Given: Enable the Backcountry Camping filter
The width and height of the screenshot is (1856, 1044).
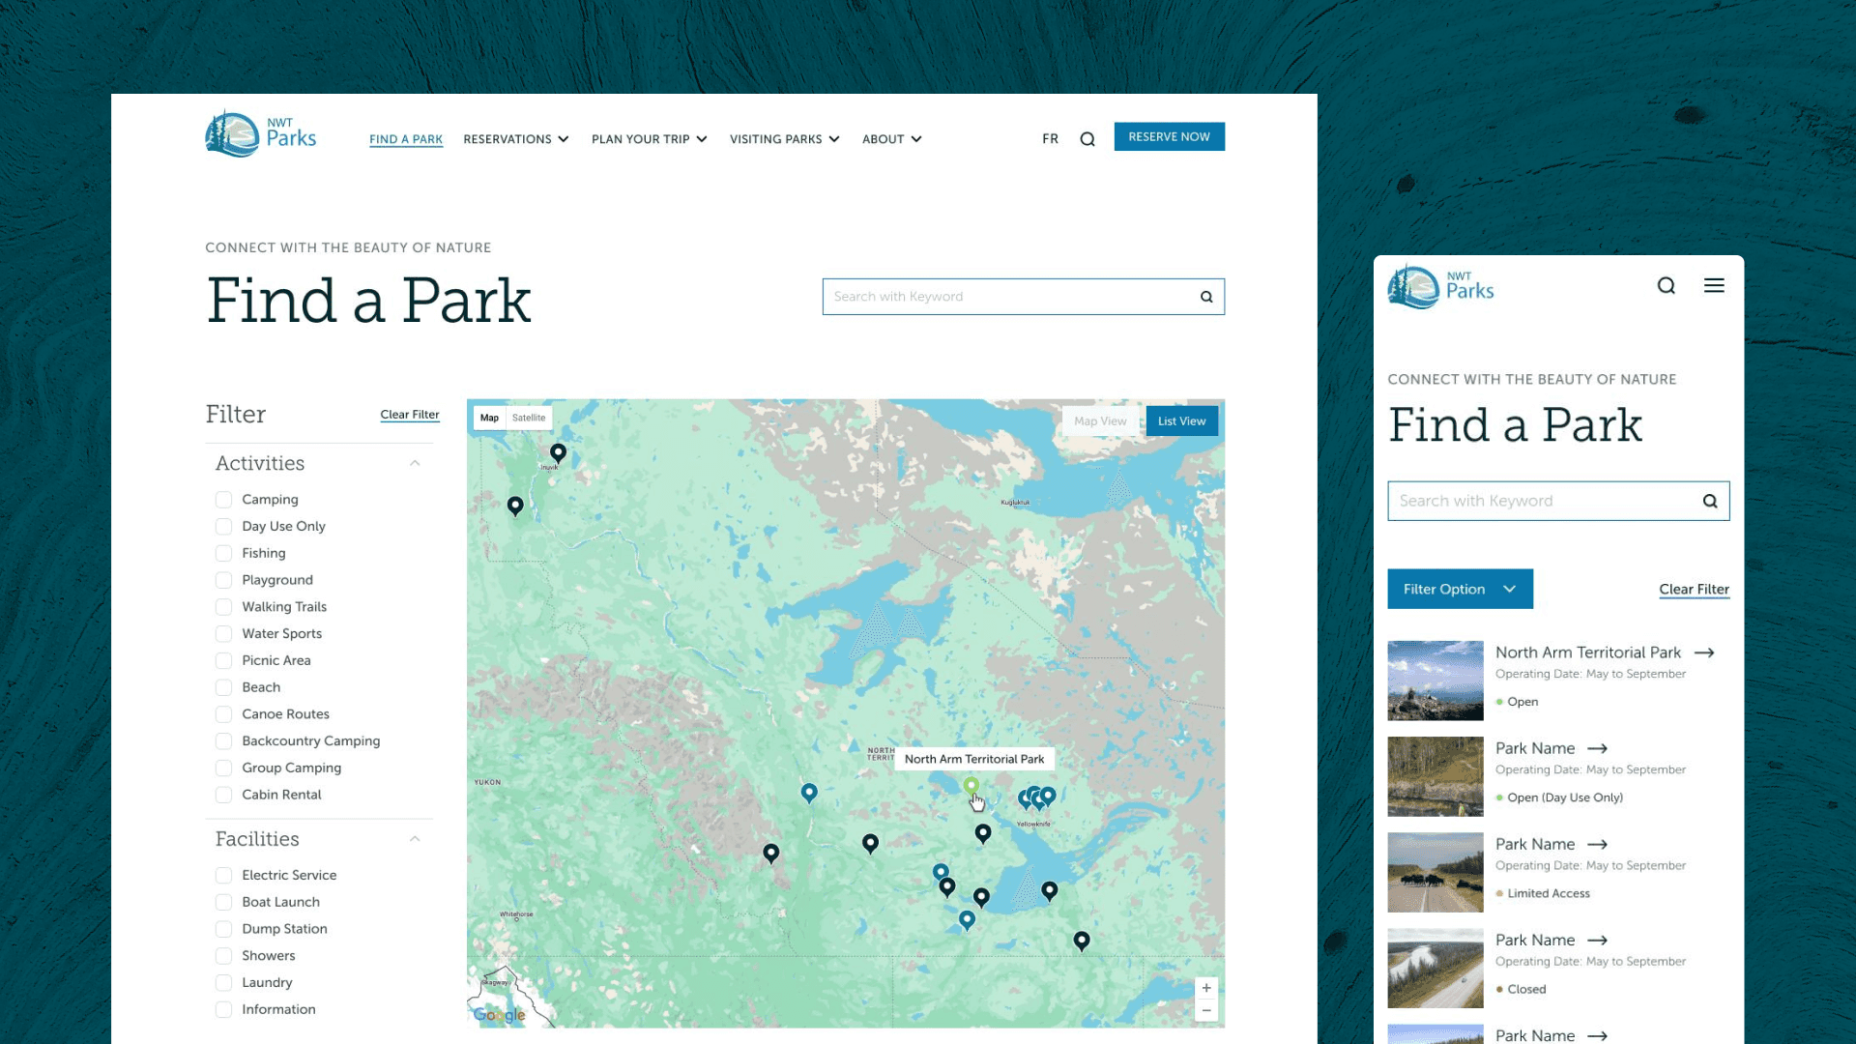Looking at the screenshot, I should 223,741.
